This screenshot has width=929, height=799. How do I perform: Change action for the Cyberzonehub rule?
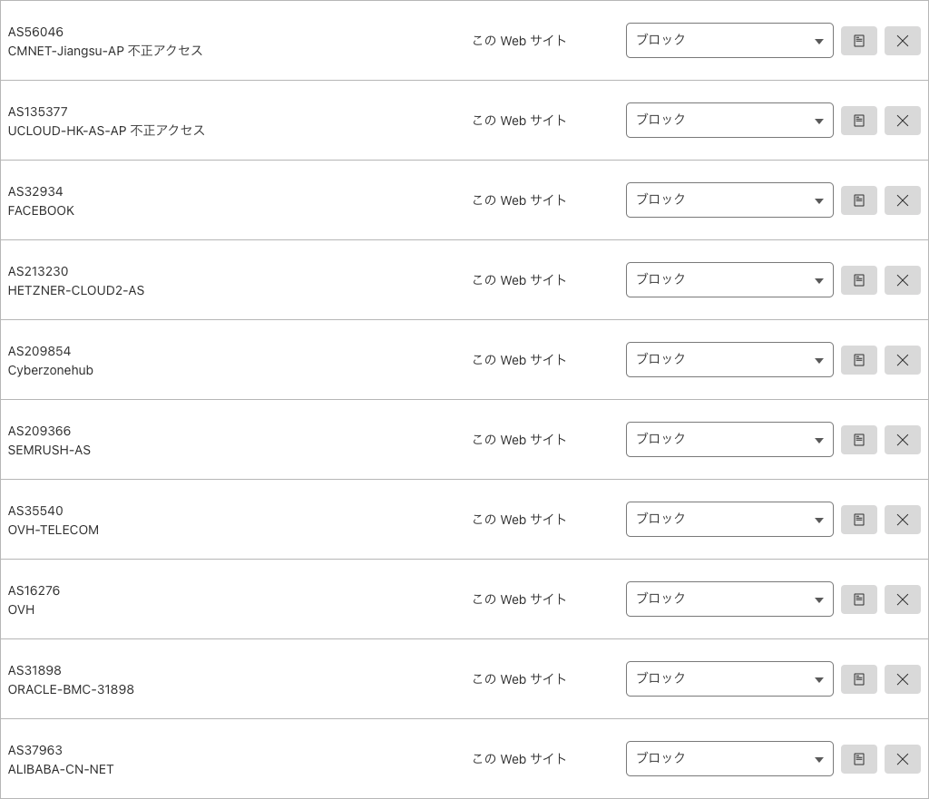coord(729,360)
